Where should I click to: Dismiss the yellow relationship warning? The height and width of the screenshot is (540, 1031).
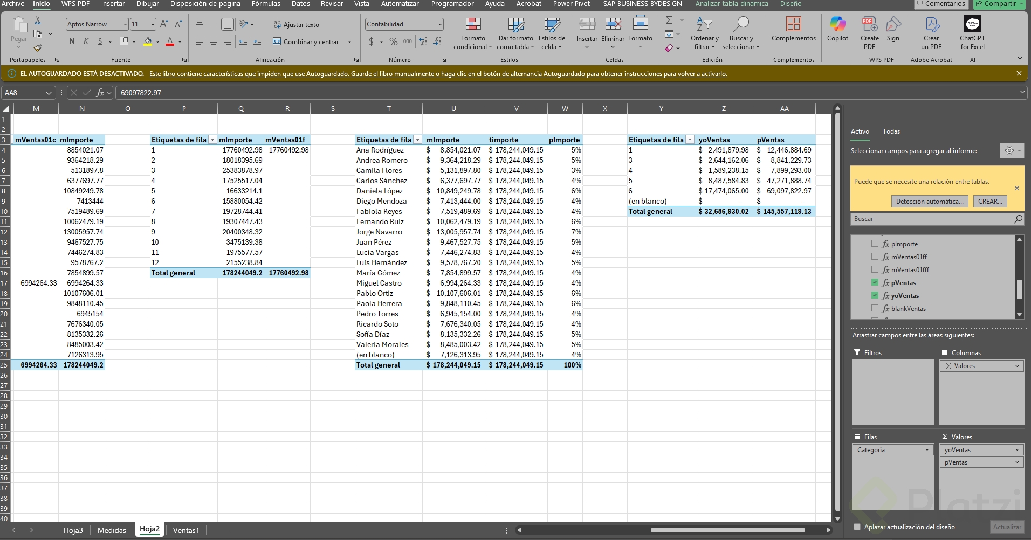[x=1017, y=188]
